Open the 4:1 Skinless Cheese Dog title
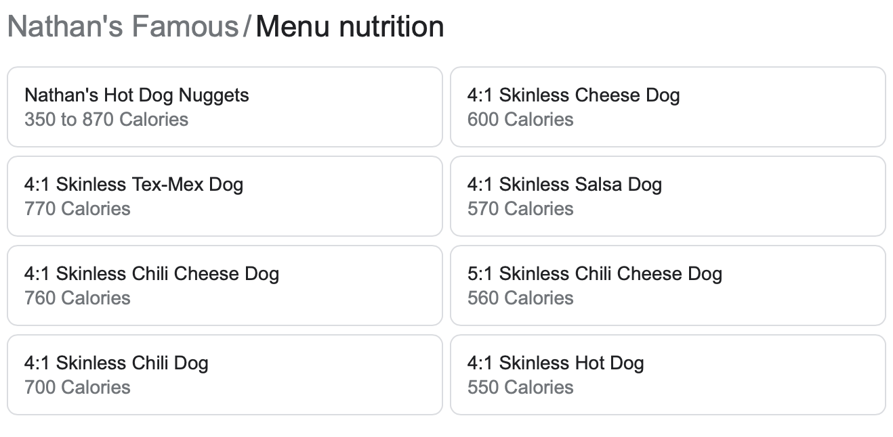The height and width of the screenshot is (437, 893). pyautogui.click(x=573, y=95)
